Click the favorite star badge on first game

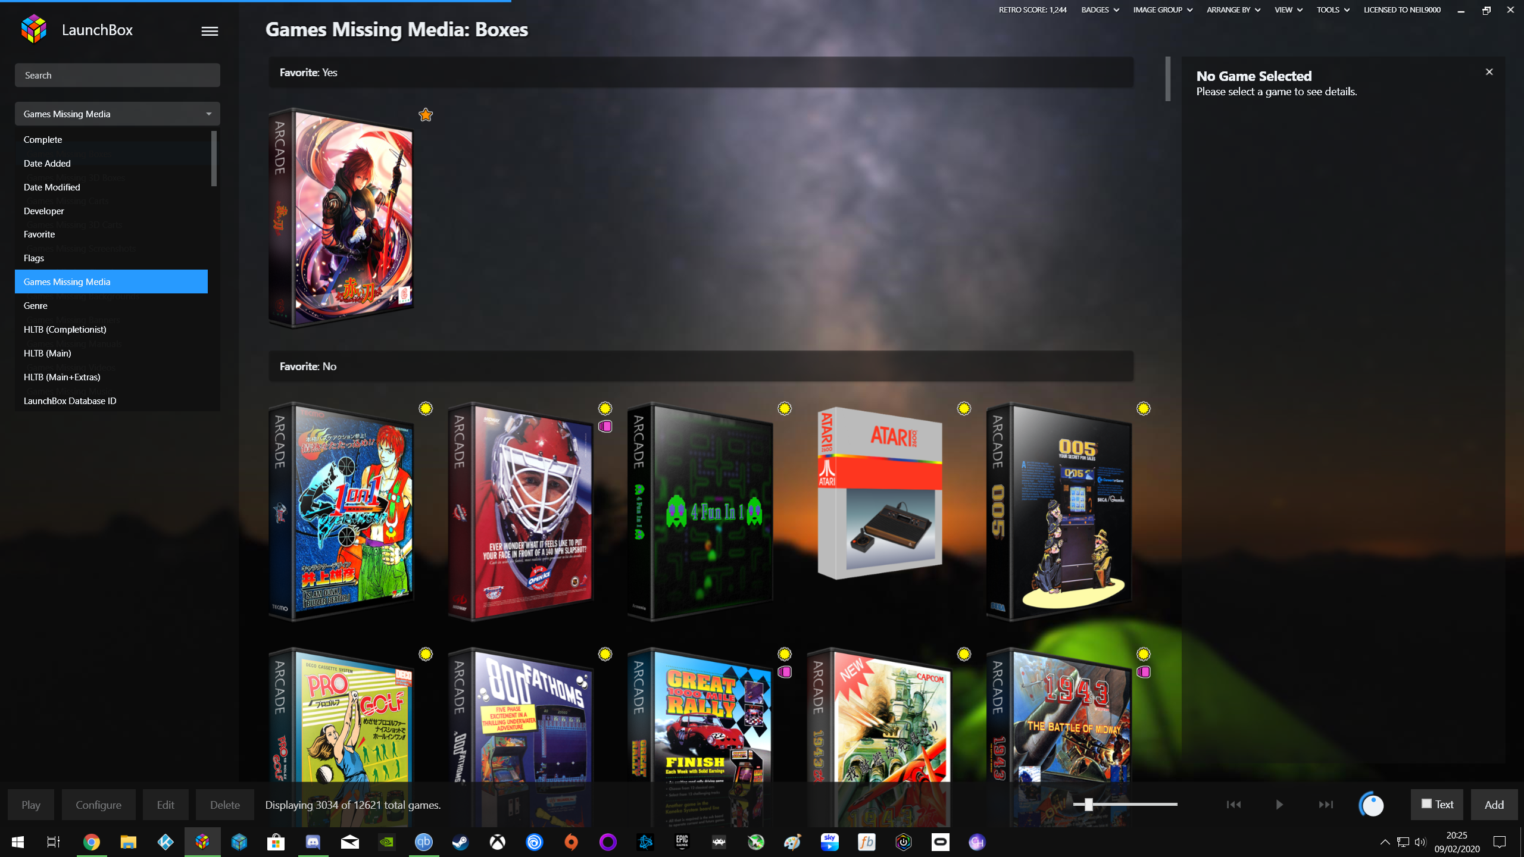pos(426,114)
